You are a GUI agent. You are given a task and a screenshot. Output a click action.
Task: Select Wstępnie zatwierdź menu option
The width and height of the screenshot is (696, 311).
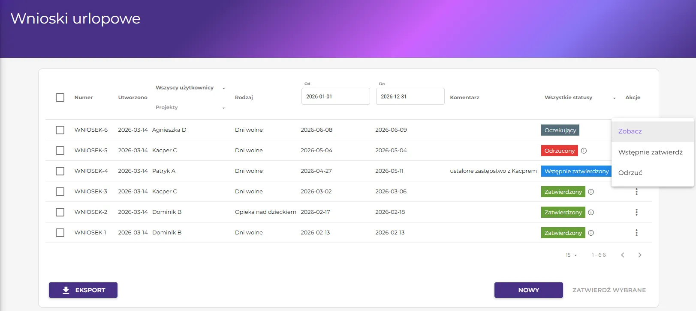click(x=650, y=152)
